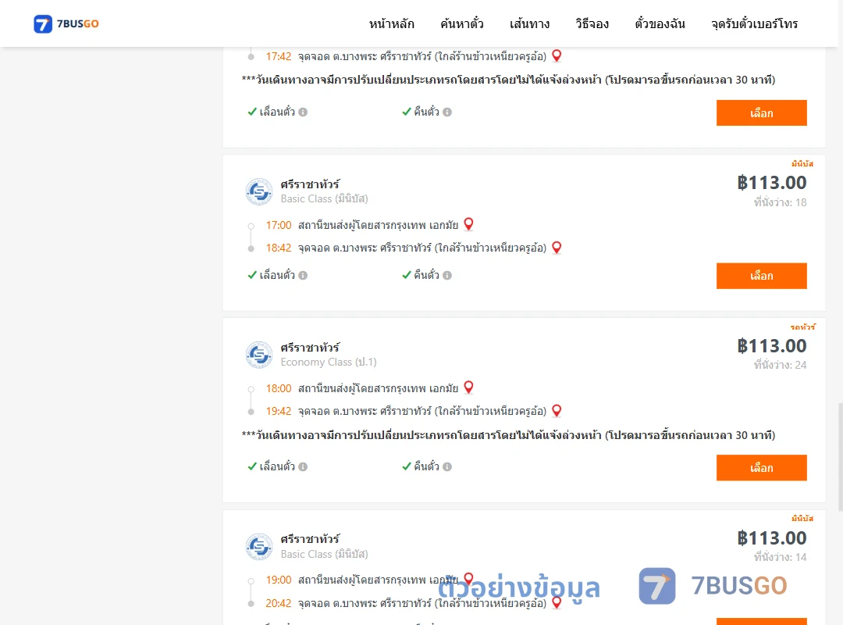Click operator logo of 18:00 Economy Class trip
Screen dimensions: 843x625
259,355
